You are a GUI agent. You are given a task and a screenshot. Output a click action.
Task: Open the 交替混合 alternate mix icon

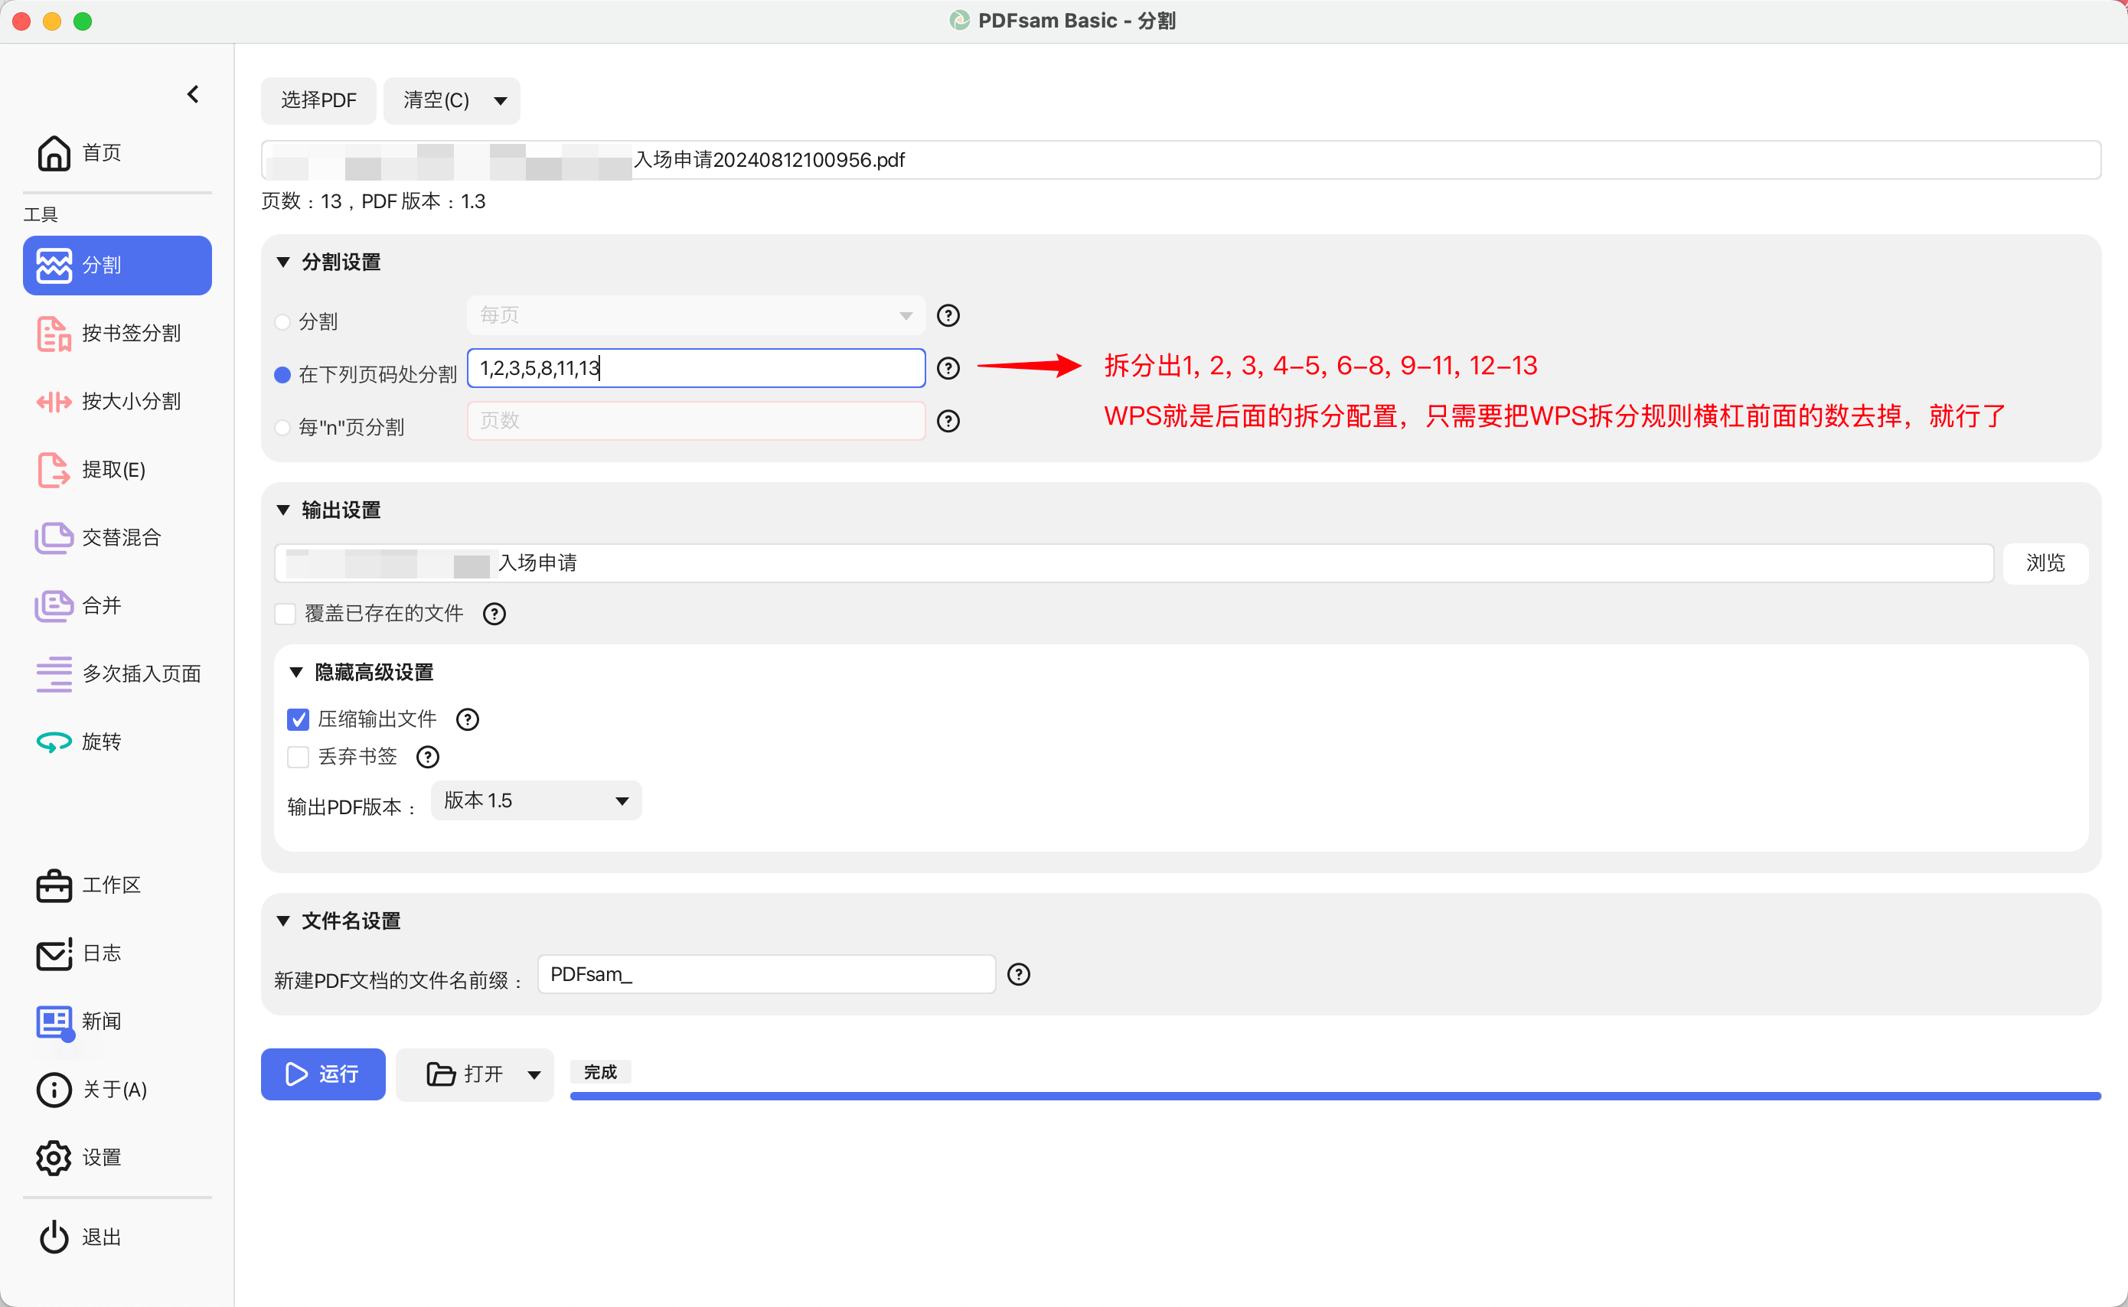[54, 538]
